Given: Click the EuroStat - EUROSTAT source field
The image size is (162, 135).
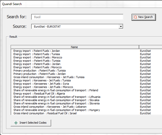Looking at the screenshot, I should point(77,27).
